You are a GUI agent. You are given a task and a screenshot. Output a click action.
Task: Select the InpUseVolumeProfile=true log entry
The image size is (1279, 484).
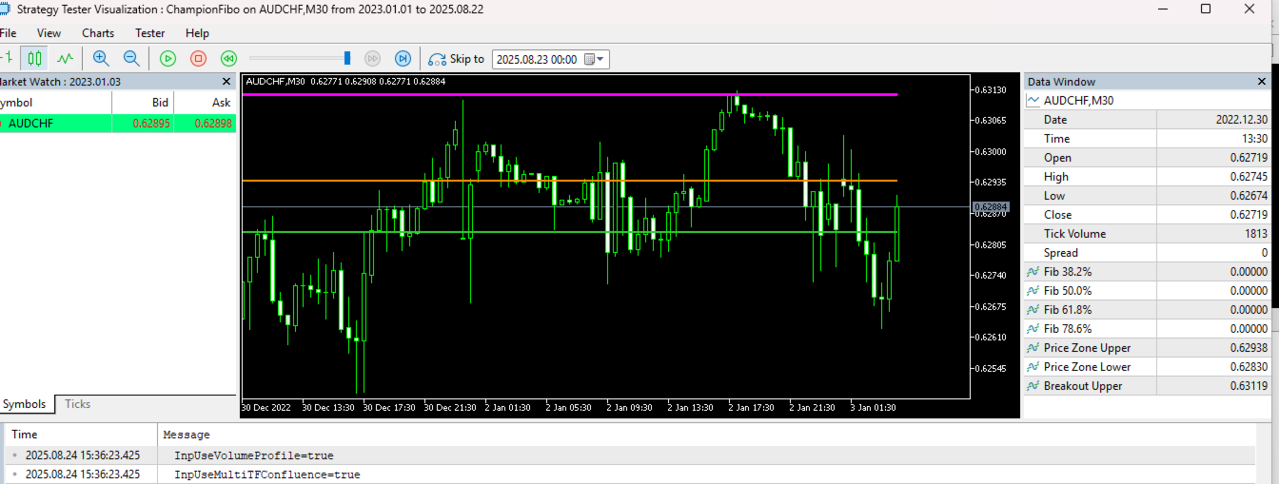pos(253,455)
